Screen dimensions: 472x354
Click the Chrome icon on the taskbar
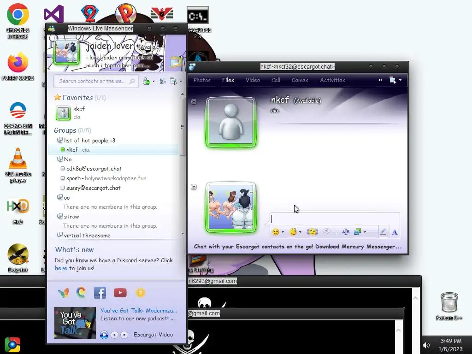(x=12, y=345)
